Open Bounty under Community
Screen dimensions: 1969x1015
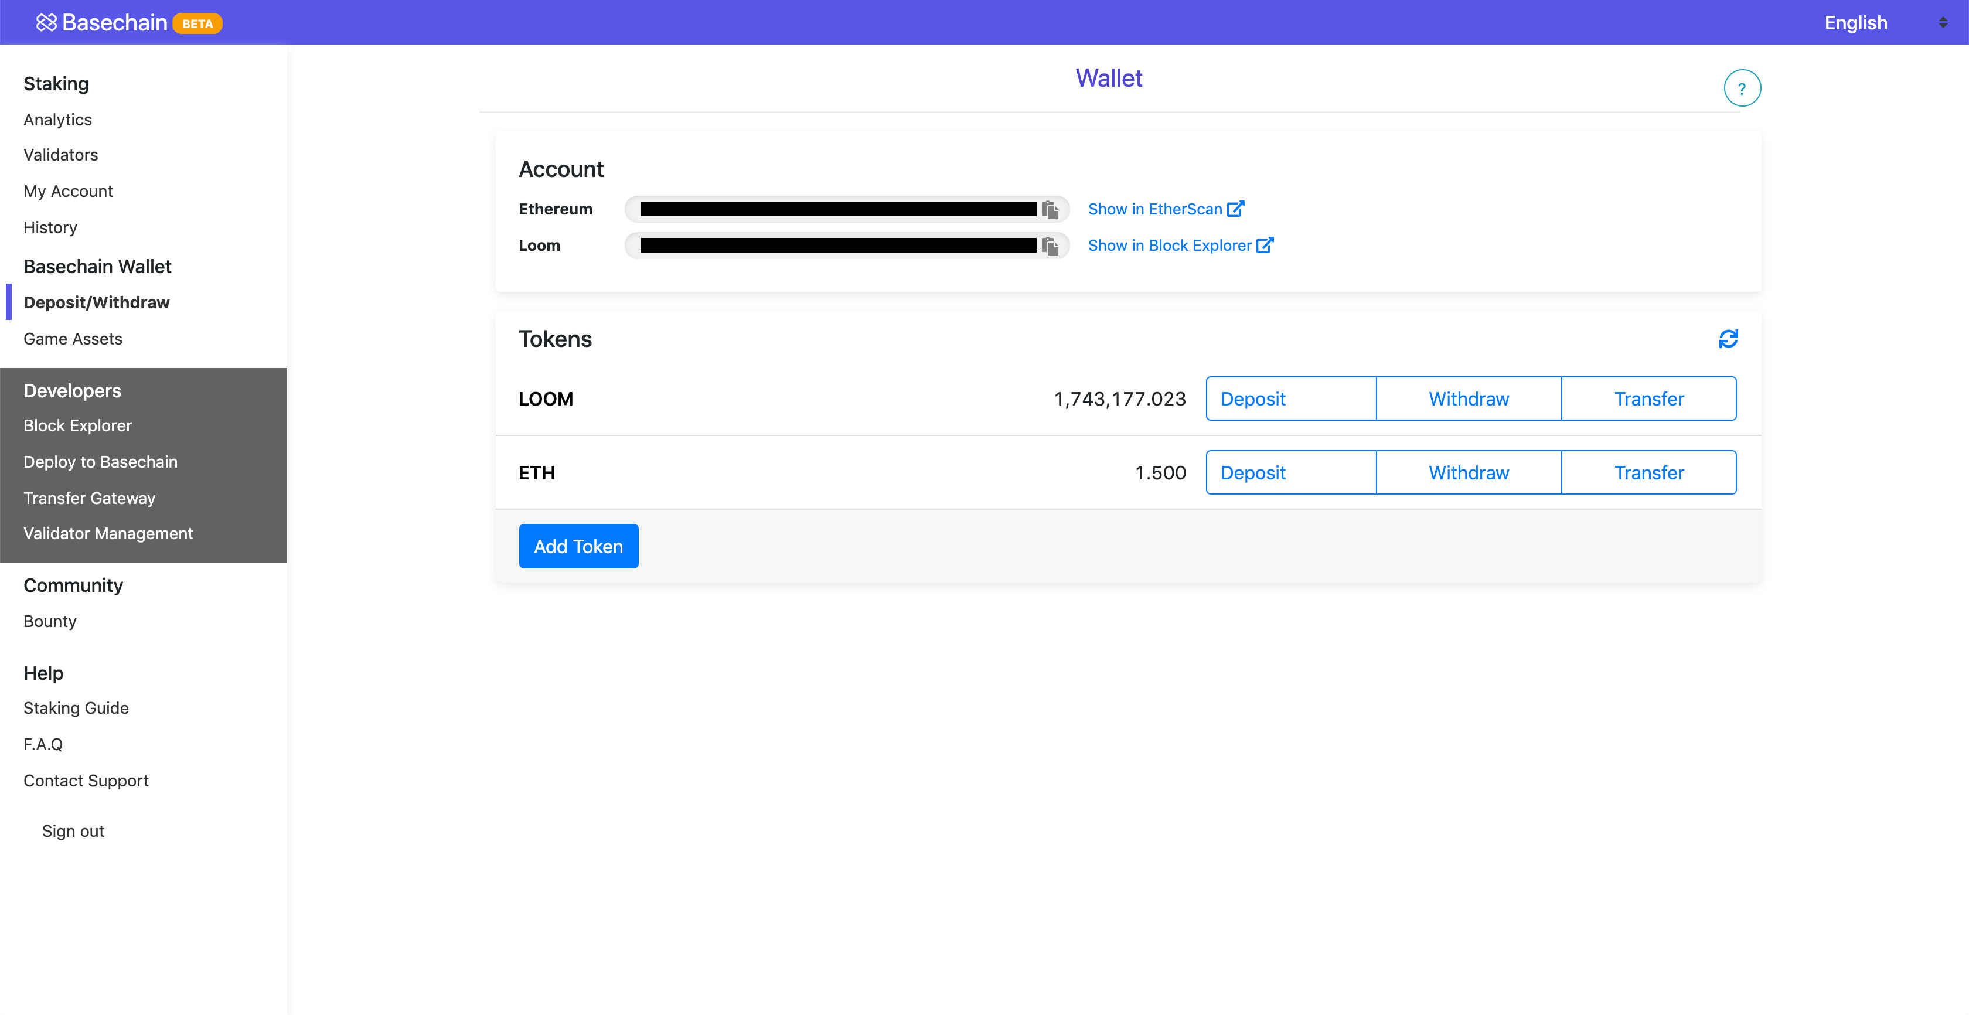tap(50, 621)
